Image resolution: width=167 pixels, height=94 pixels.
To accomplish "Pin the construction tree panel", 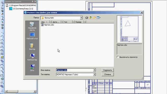I will click(x=32, y=1).
